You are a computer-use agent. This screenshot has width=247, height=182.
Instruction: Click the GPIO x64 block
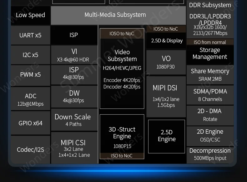pos(31,123)
